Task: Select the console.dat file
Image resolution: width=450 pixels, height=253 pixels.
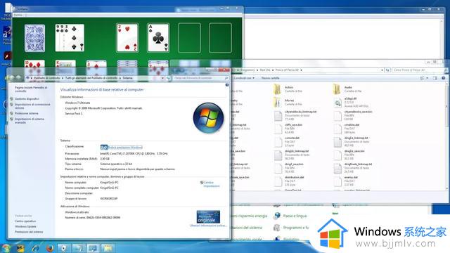Action: (x=287, y=142)
